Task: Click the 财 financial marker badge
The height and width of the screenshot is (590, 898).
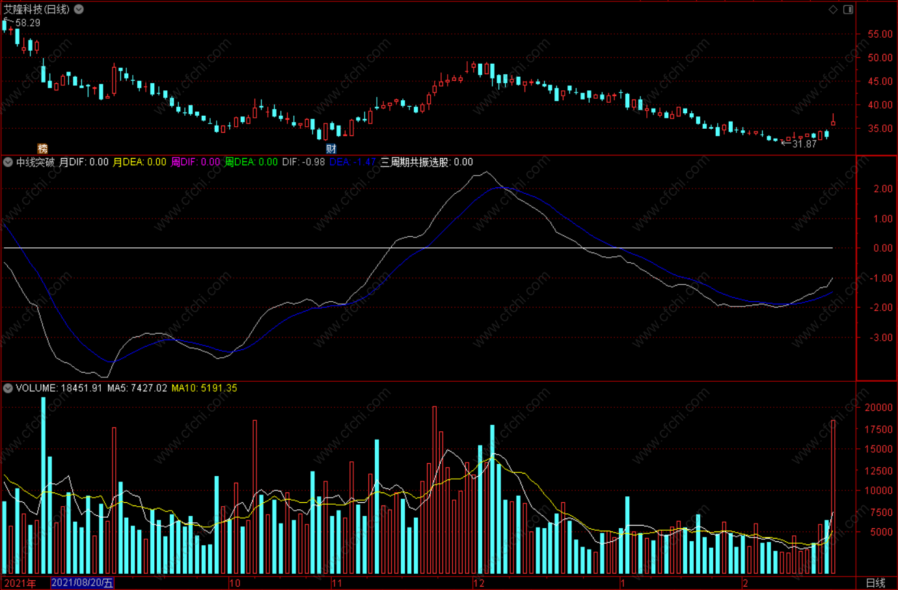Action: [331, 148]
